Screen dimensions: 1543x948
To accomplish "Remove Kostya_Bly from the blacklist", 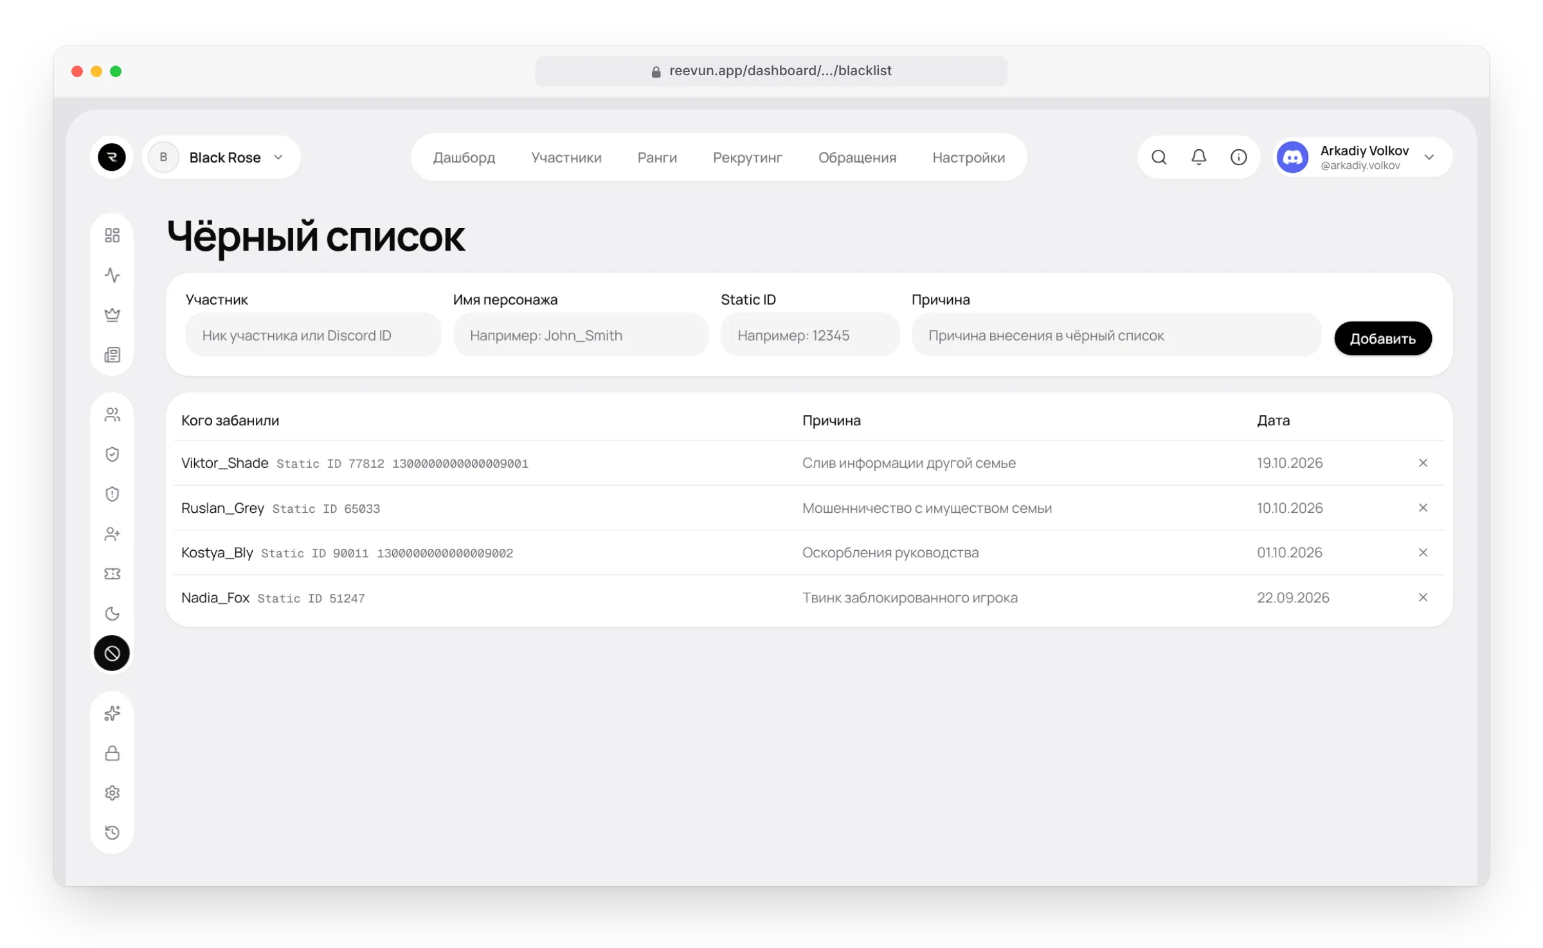I will [1422, 553].
